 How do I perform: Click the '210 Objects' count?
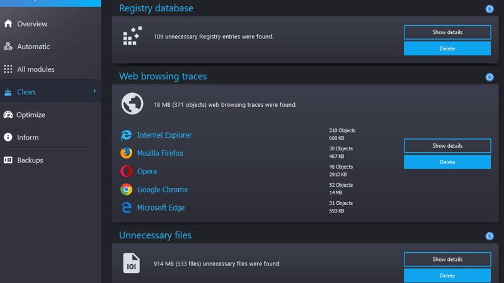(x=342, y=130)
